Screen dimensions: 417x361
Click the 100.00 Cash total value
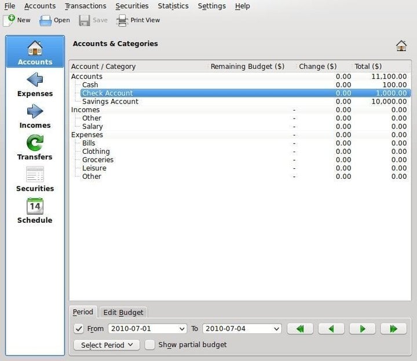(394, 84)
